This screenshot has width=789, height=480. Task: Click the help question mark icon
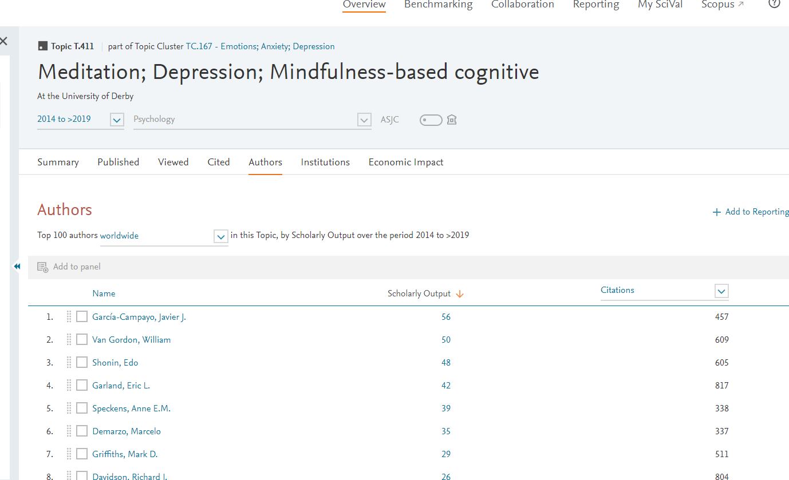[774, 3]
